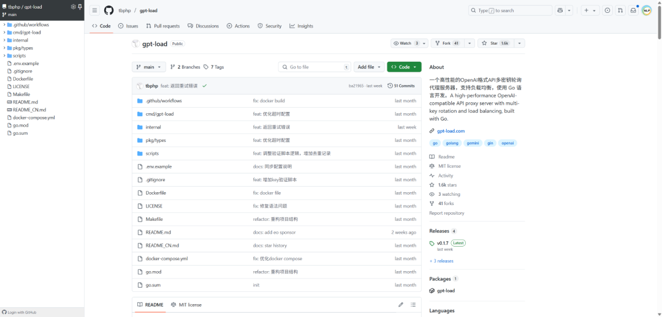Open the 51 Commits history

coord(401,86)
